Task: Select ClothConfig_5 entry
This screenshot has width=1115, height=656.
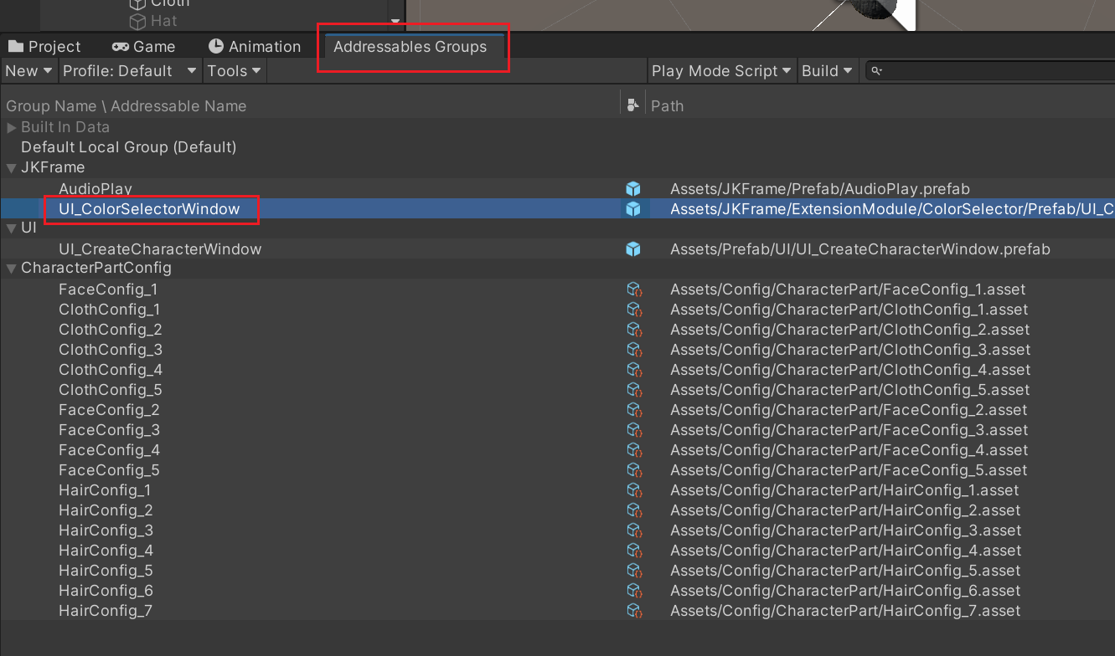Action: tap(111, 390)
